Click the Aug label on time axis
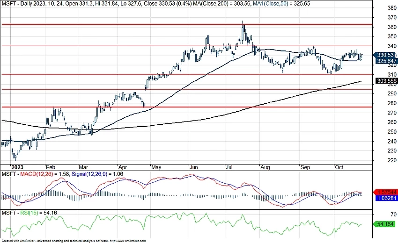 pyautogui.click(x=265, y=167)
